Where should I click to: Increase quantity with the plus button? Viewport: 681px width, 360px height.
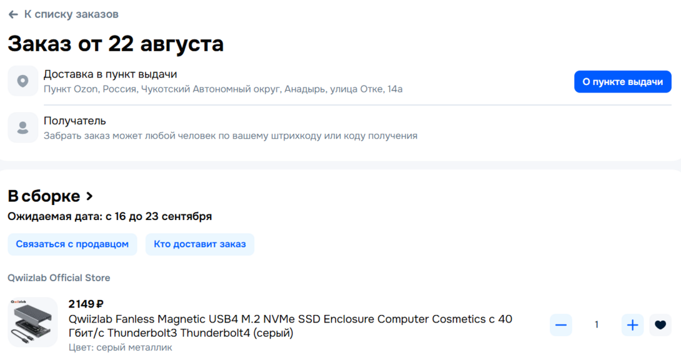[x=632, y=325]
